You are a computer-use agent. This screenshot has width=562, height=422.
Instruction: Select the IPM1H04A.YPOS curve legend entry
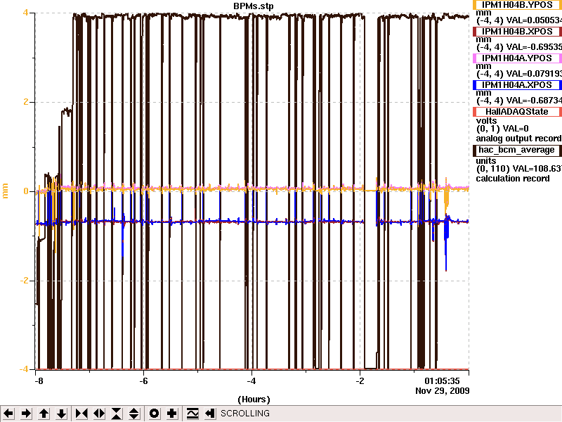point(517,58)
